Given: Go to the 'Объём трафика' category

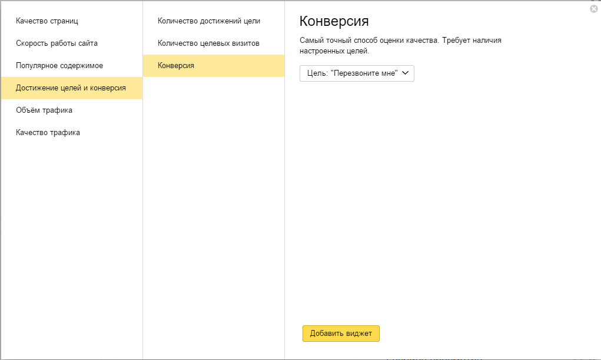Looking at the screenshot, I should (72, 110).
